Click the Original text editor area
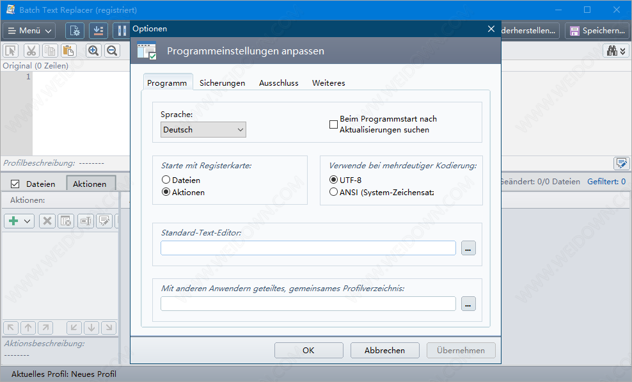Viewport: 632px width, 382px height. point(81,113)
